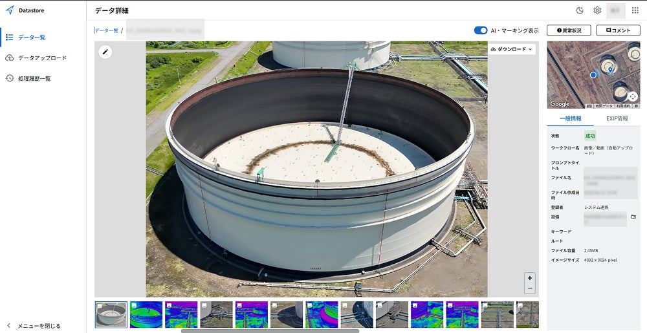Switch to the EXIF情報 tab

(x=617, y=118)
